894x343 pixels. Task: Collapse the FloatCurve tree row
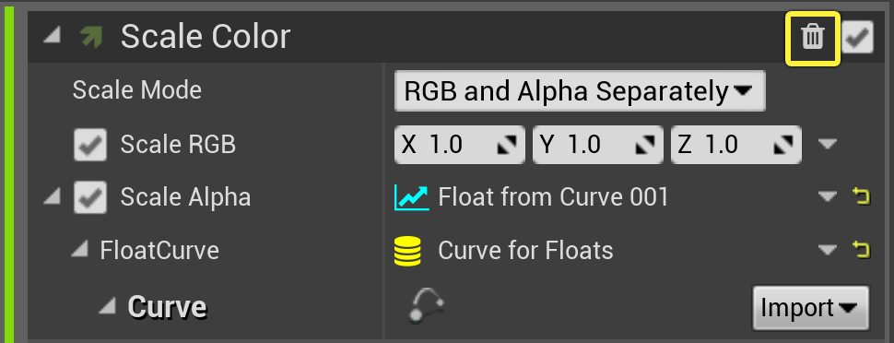pos(81,249)
